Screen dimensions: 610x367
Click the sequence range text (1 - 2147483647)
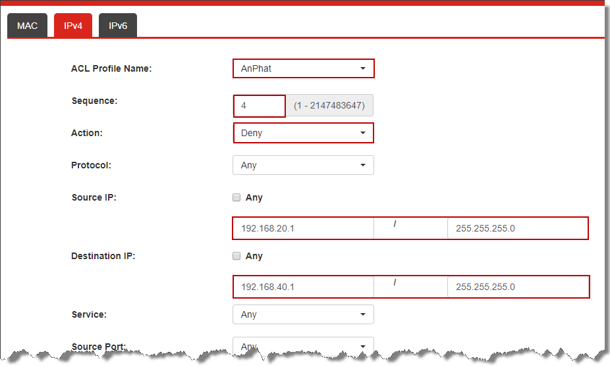pyautogui.click(x=329, y=106)
